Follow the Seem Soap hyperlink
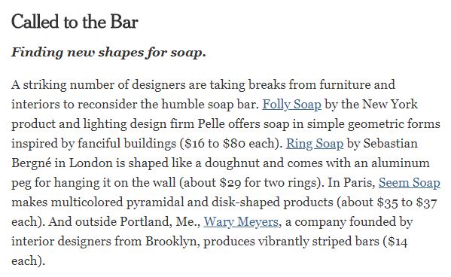 coord(410,183)
